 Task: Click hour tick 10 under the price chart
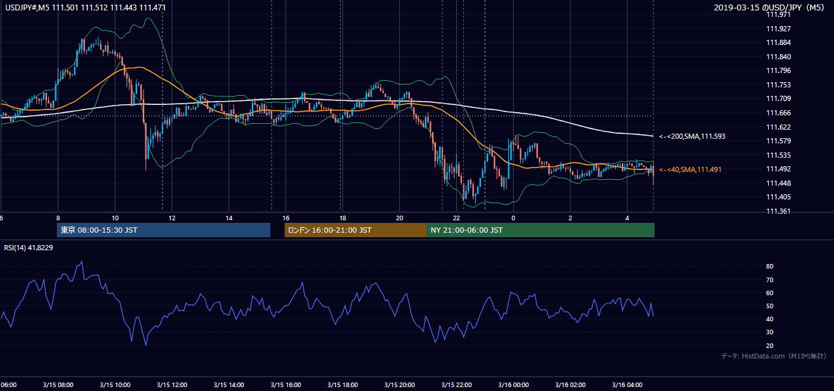click(115, 218)
